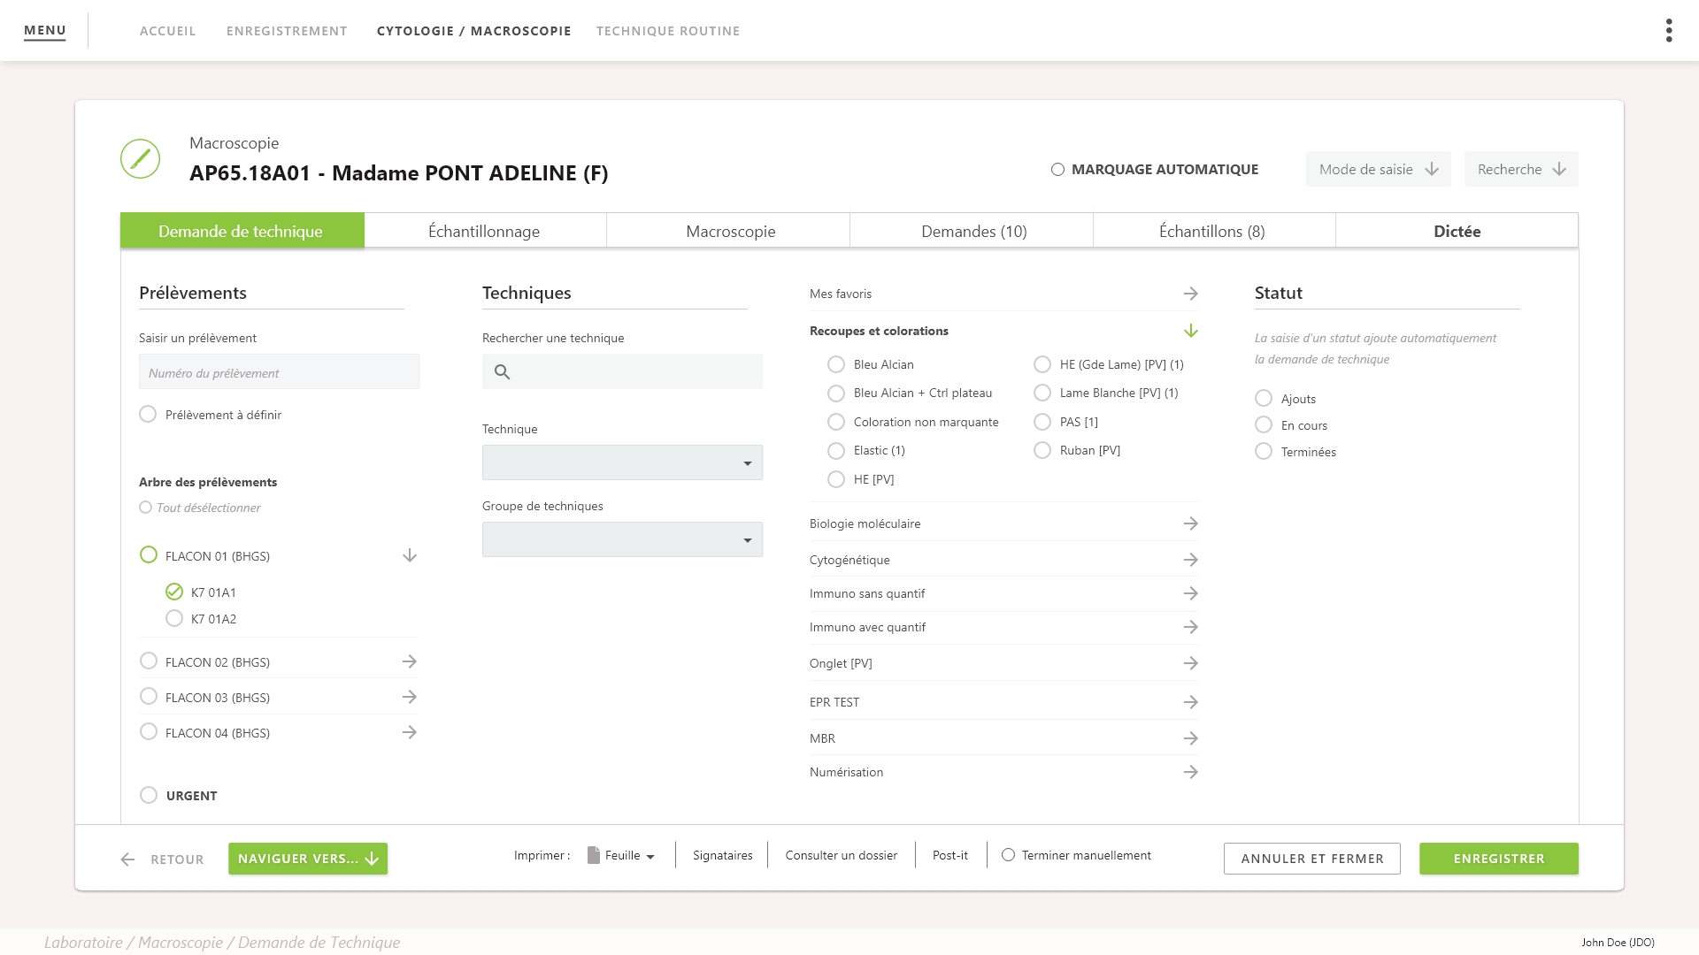Collapse Recoupes et colorations green arrow
This screenshot has width=1699, height=955.
(1191, 331)
